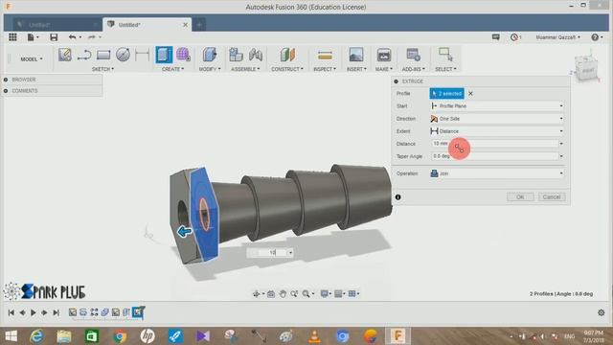613x345 pixels.
Task: Select the Rectangle sketch tool
Action: click(x=103, y=55)
